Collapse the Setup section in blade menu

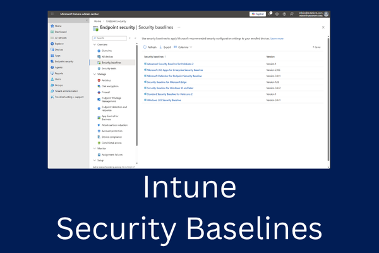(x=95, y=161)
